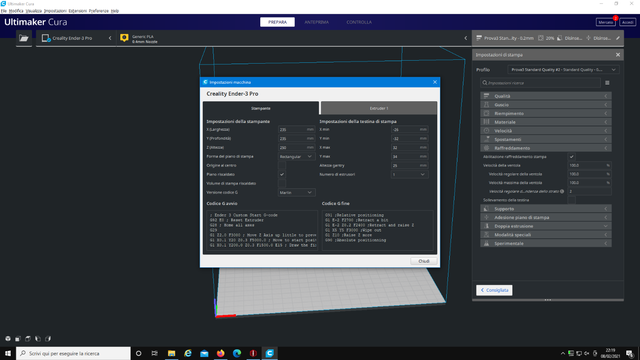
Task: Click the Generic PLA material icon
Action: 124,38
